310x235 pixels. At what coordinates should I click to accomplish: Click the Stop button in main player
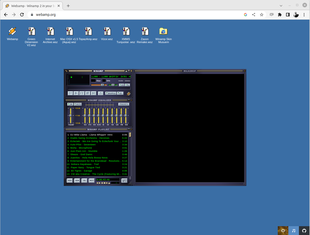(88, 93)
